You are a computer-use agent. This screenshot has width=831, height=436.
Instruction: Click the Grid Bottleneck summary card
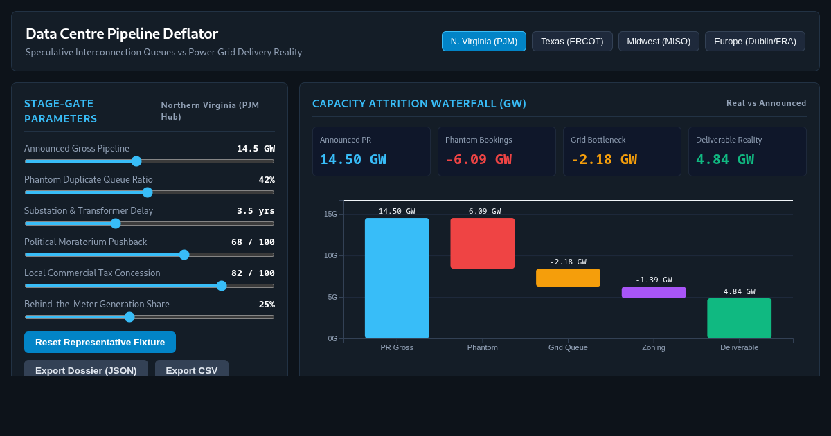pos(622,152)
